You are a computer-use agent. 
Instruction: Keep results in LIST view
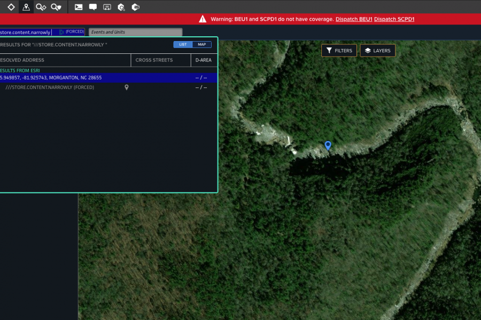(x=182, y=44)
